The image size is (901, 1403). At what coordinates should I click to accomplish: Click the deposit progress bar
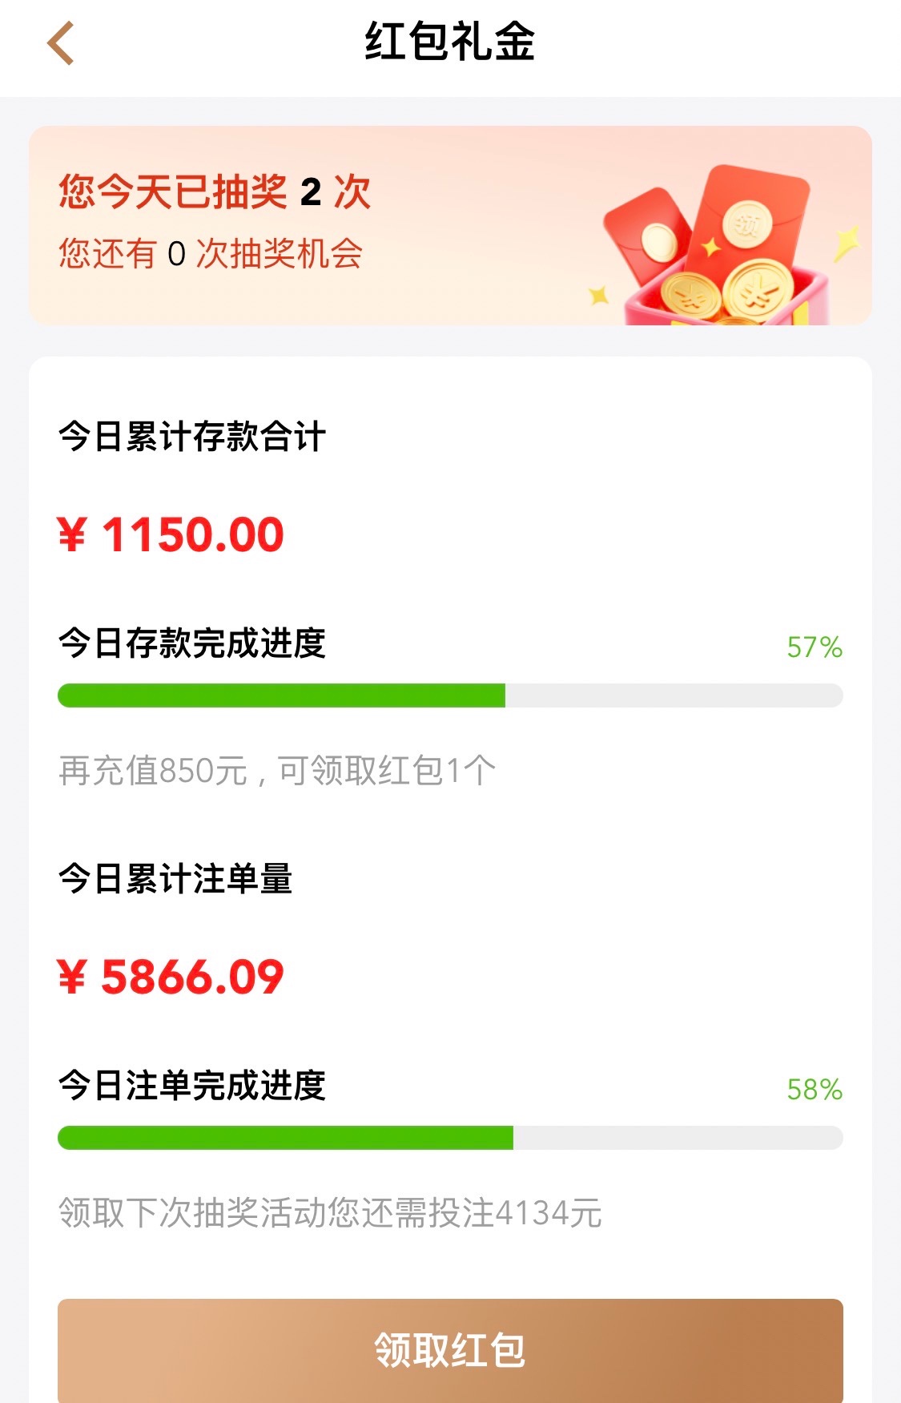coord(450,695)
